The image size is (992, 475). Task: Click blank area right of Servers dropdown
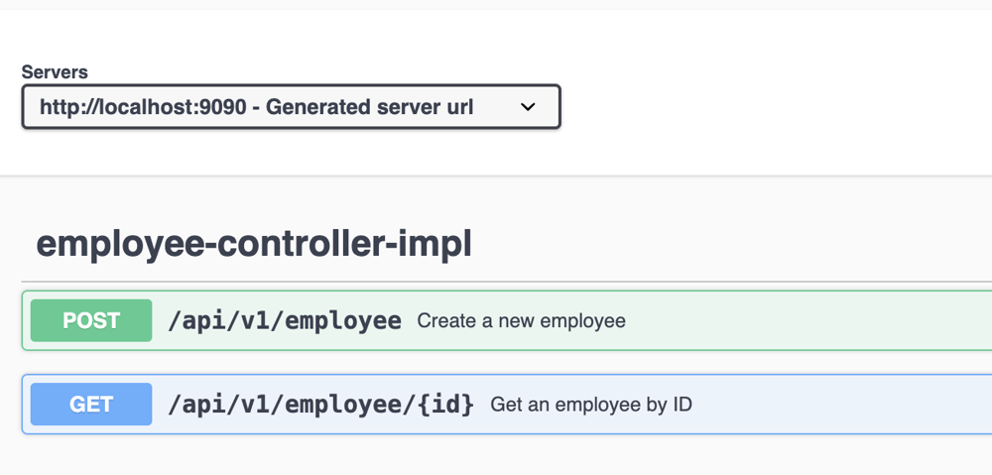pyautogui.click(x=774, y=107)
